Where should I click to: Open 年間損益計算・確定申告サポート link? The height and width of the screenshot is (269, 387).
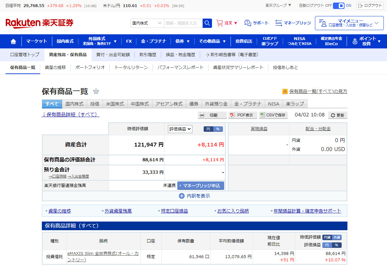click(307, 211)
